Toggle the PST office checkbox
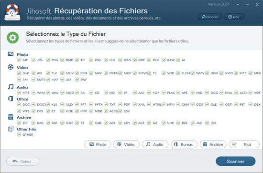The width and height of the screenshot is (263, 173). tap(236, 104)
